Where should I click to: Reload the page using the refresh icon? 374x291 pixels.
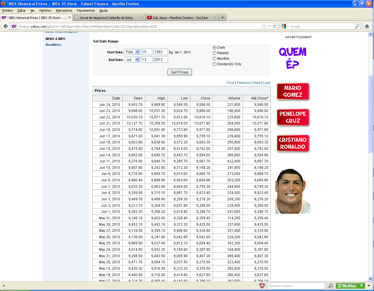pyautogui.click(x=274, y=26)
